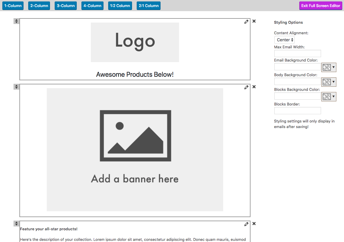
Task: Focus the Max Email Width field
Action: [x=298, y=53]
